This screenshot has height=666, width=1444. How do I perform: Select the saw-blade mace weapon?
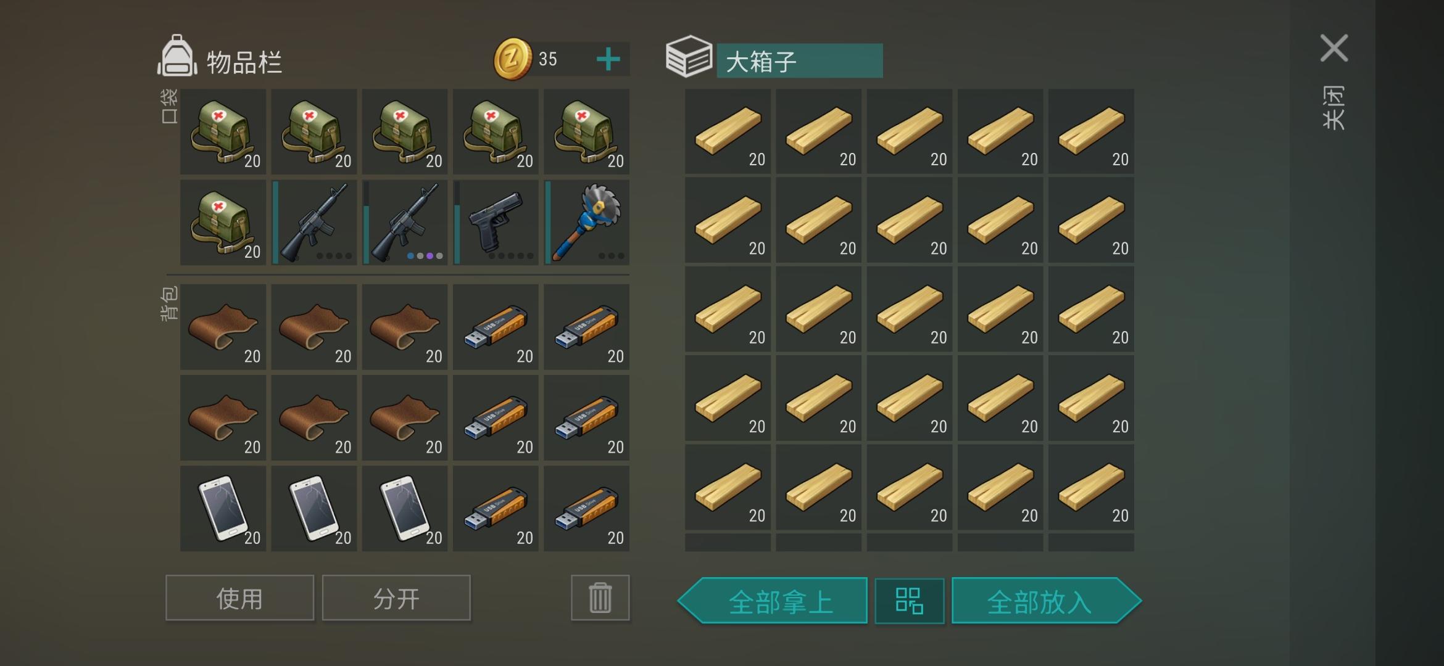pos(587,222)
